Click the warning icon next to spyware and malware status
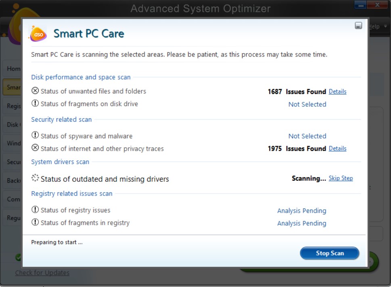391x287 pixels. pos(35,135)
